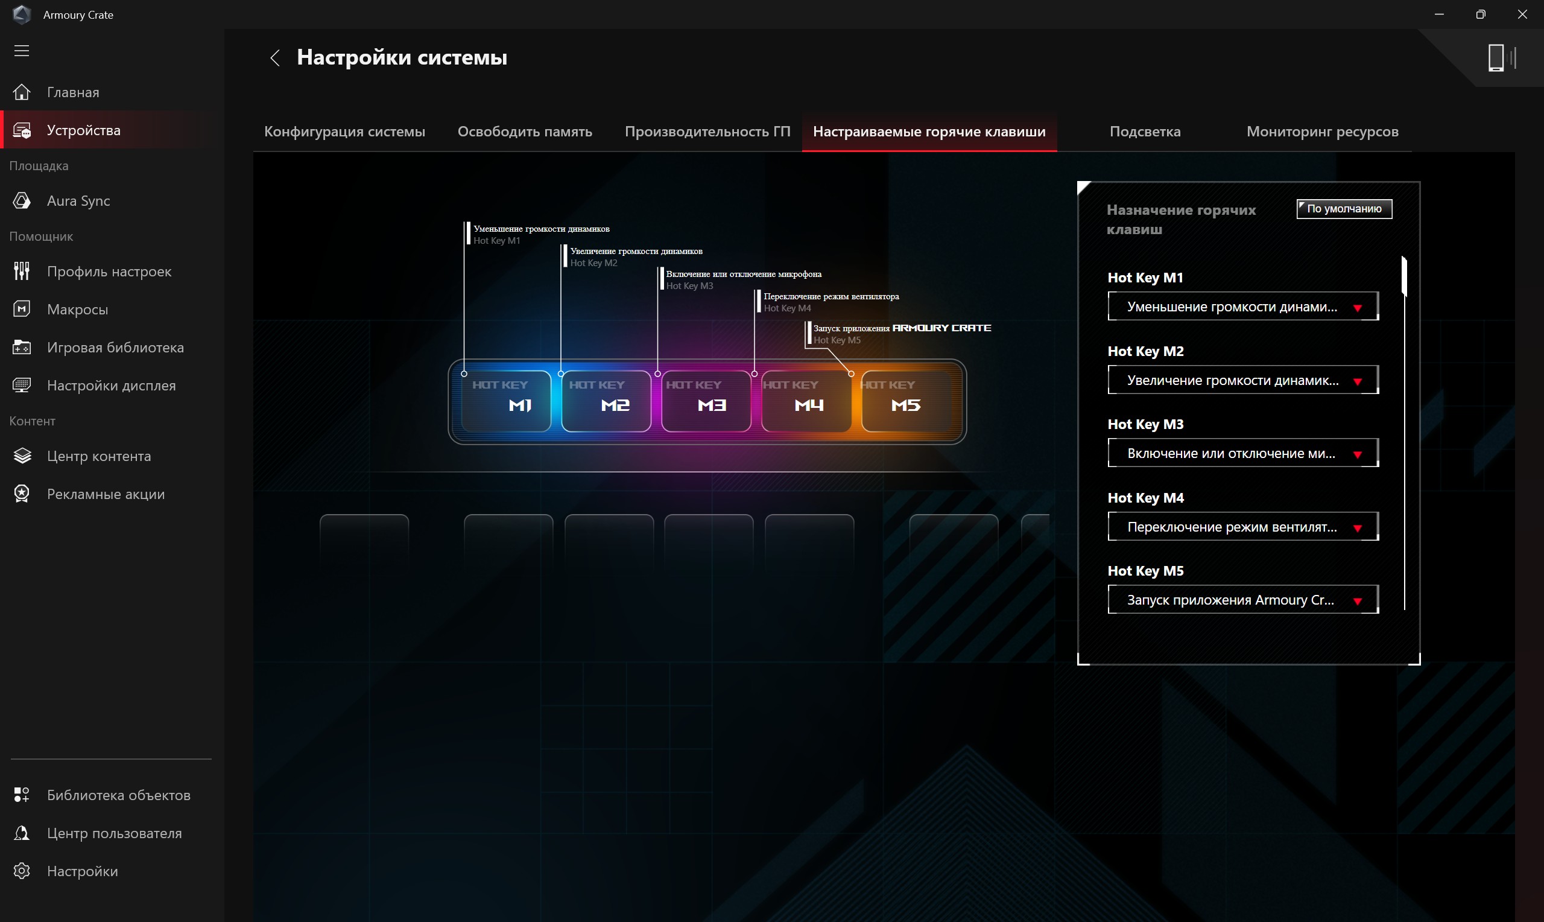The width and height of the screenshot is (1544, 922).
Task: Click По умолчанию button
Action: [x=1344, y=209]
